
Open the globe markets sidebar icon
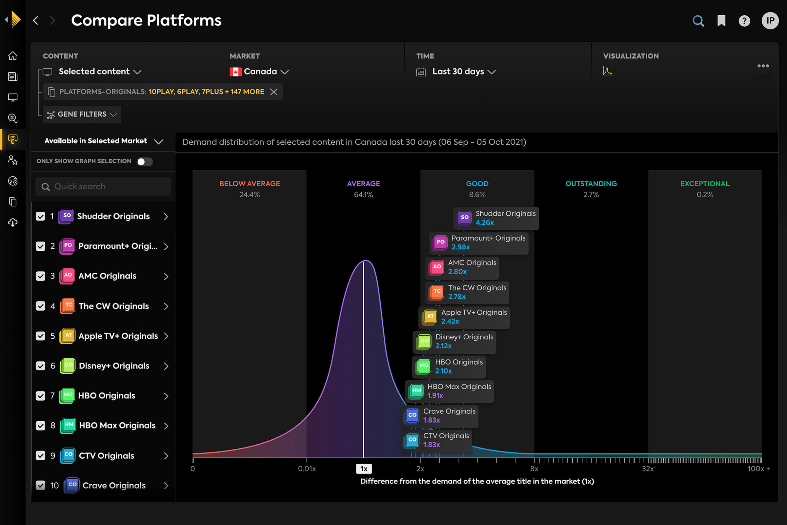pos(13,181)
